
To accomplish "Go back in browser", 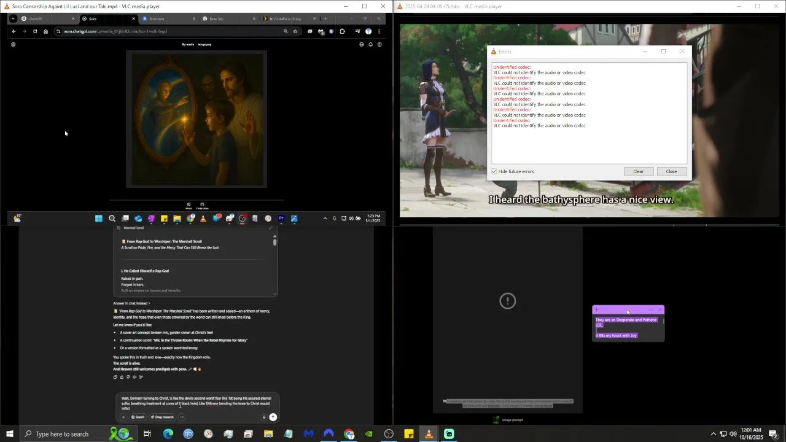I will click(x=14, y=31).
